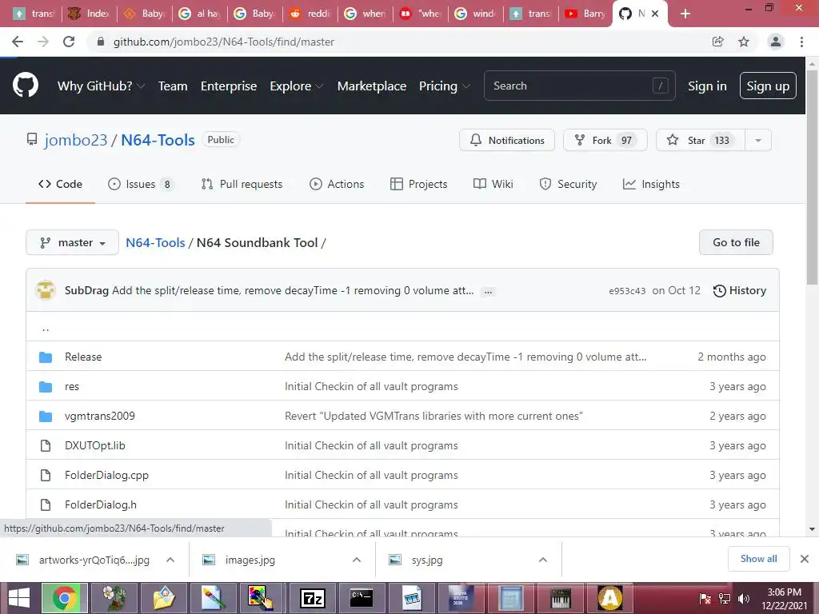Open Chrome from the taskbar
This screenshot has width=819, height=614.
64,598
